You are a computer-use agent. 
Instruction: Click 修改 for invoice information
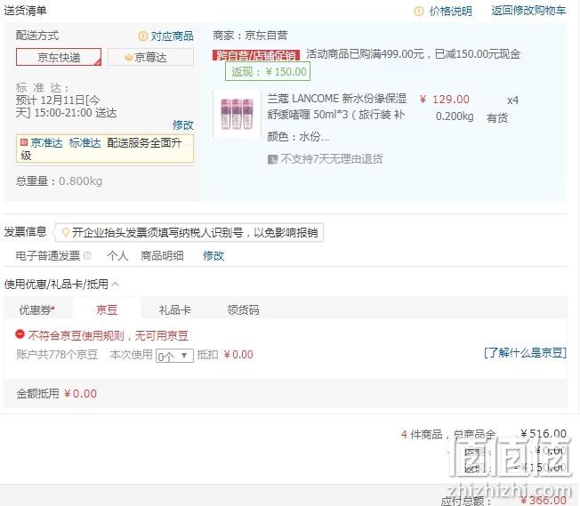[213, 255]
